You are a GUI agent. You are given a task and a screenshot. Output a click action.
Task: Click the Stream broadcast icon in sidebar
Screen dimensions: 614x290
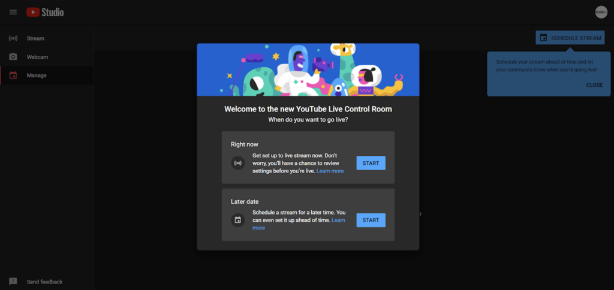point(13,38)
